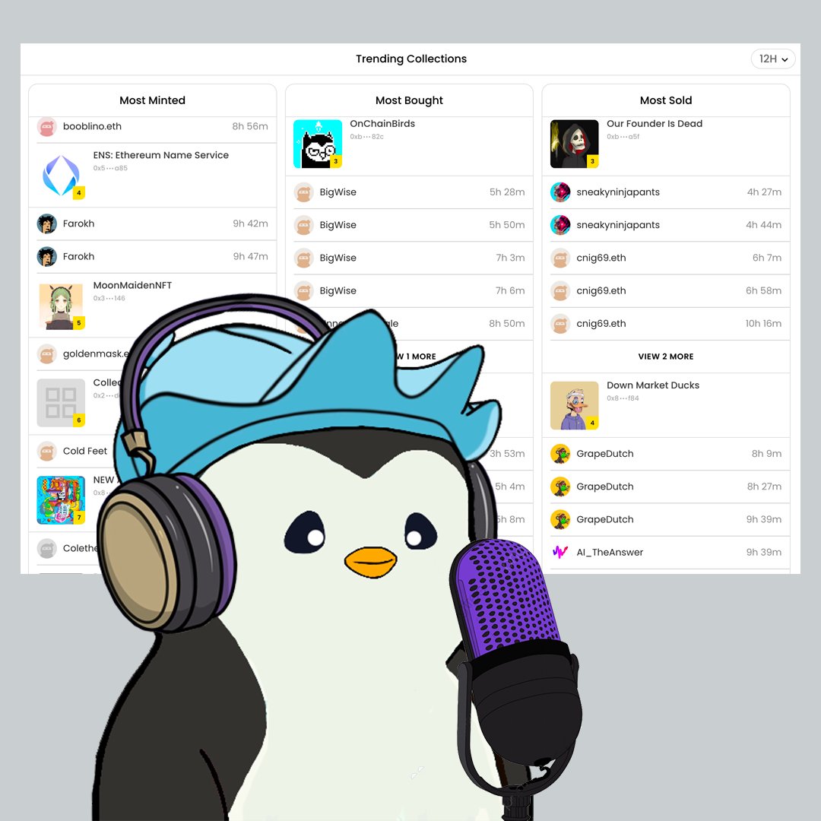This screenshot has width=821, height=821.
Task: Click the Farokh avatar in the 9h 42m row
Action: pos(46,223)
